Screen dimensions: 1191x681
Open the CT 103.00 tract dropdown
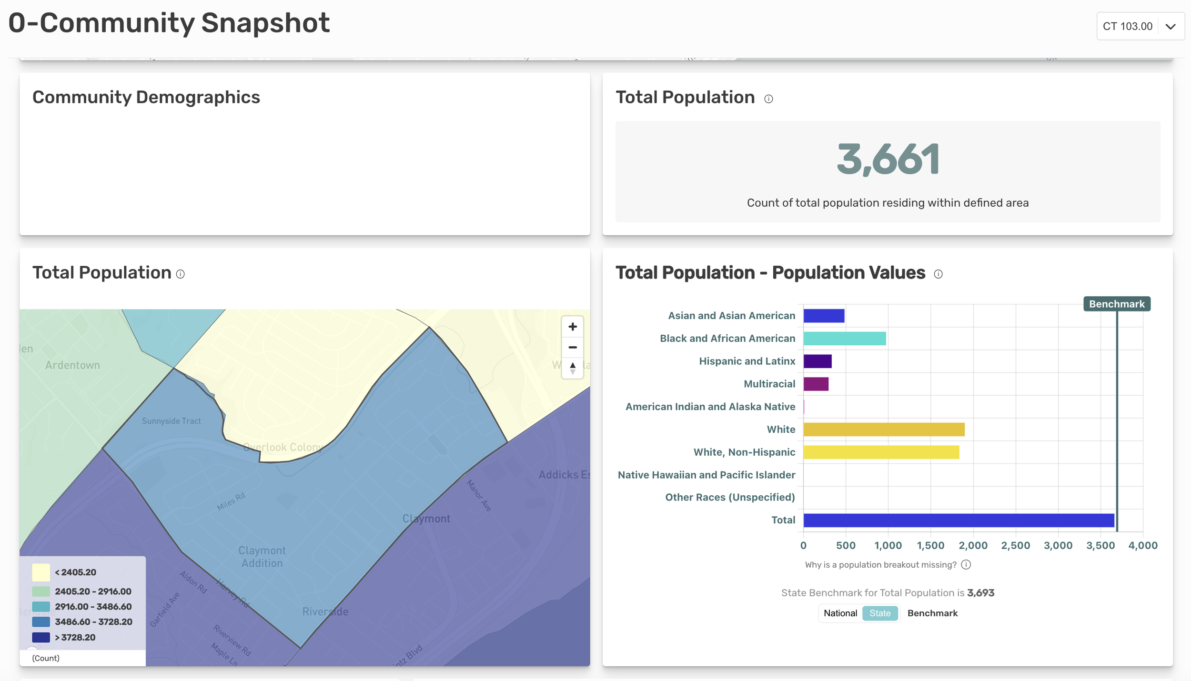[1140, 26]
